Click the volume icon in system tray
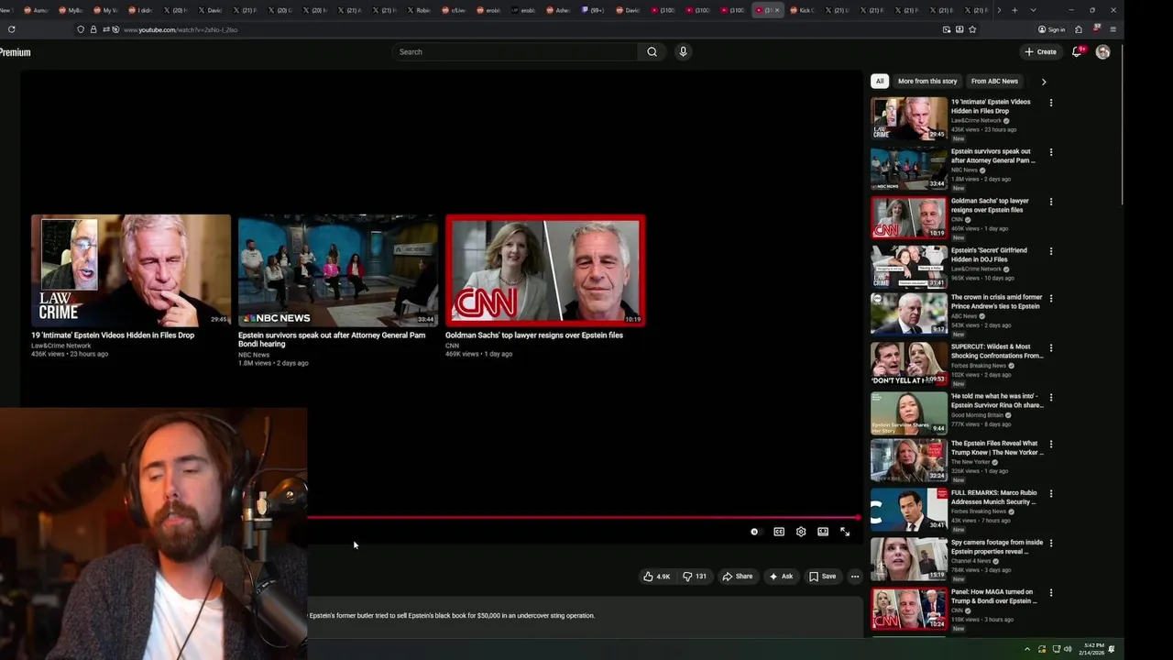Screen dimensions: 1173x660 point(1068,649)
